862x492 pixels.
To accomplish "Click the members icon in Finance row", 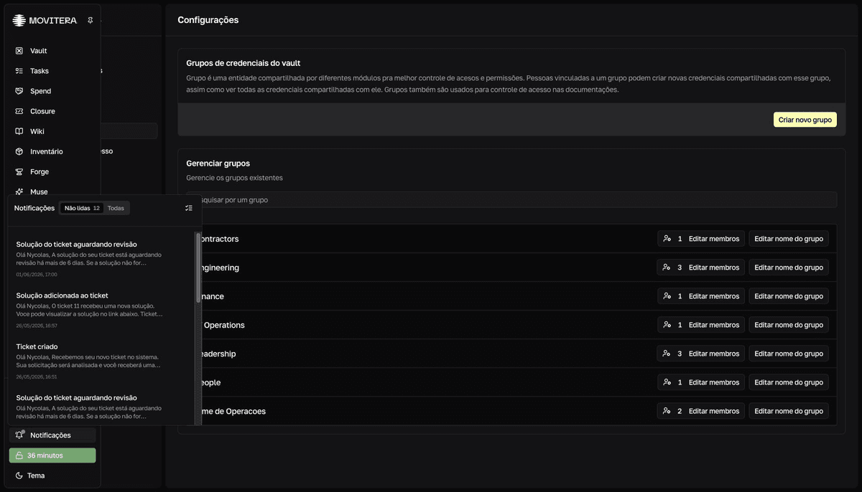I will click(x=667, y=296).
